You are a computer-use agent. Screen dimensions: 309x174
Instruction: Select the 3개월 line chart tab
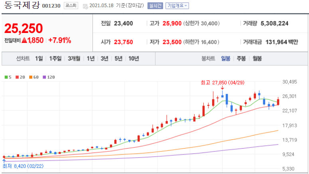click(74, 58)
